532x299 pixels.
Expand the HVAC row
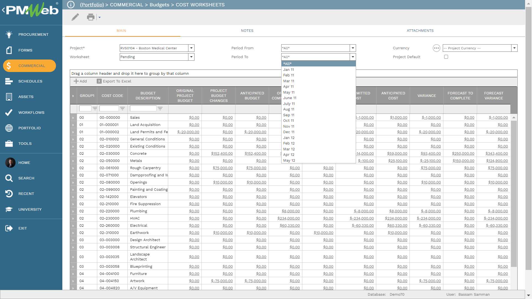(73, 218)
